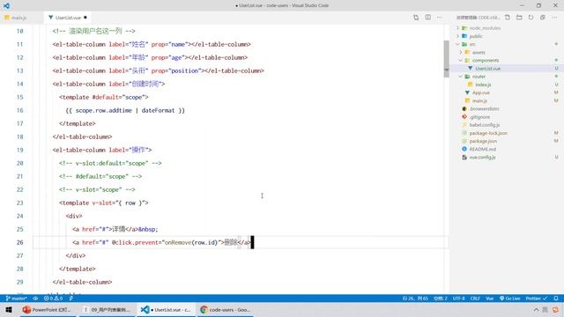Click the icon right of warnings count in status bar

click(x=71, y=299)
